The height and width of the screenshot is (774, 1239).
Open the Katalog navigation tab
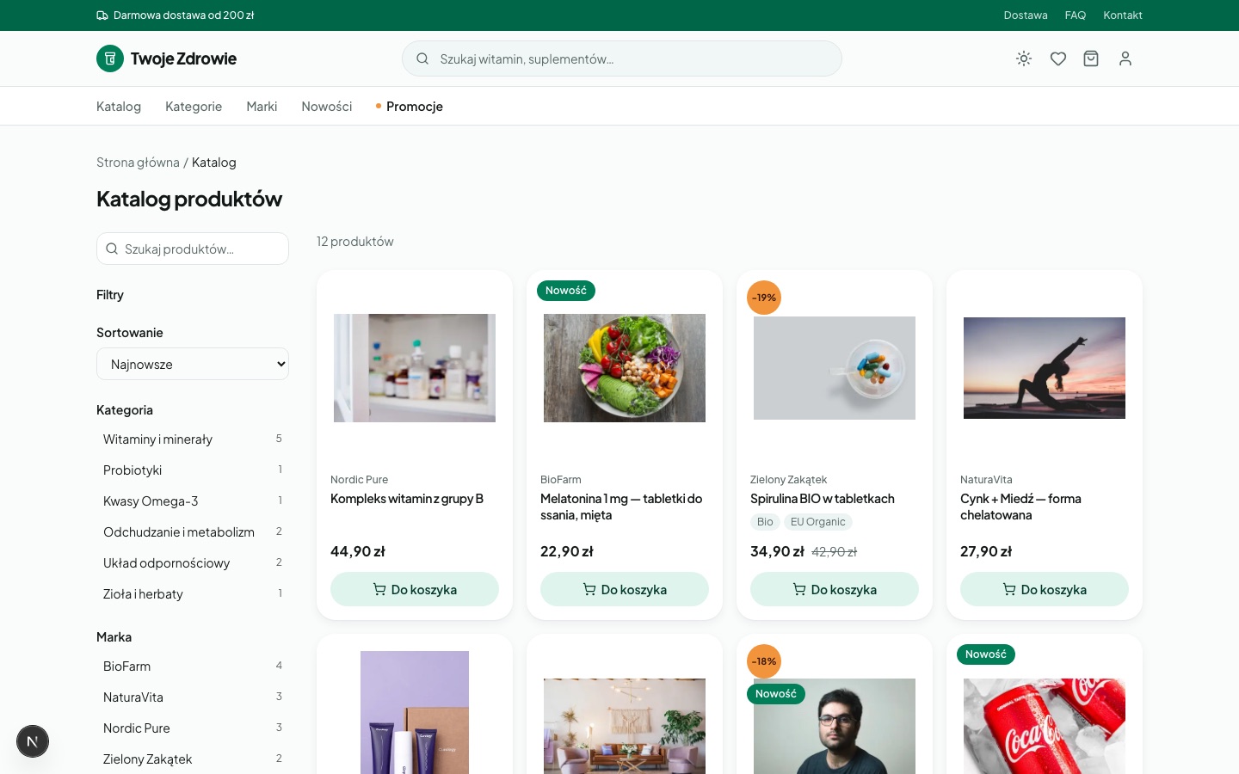click(119, 106)
